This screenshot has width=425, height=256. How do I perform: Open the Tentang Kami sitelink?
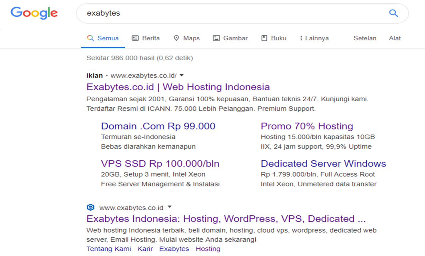click(x=109, y=249)
